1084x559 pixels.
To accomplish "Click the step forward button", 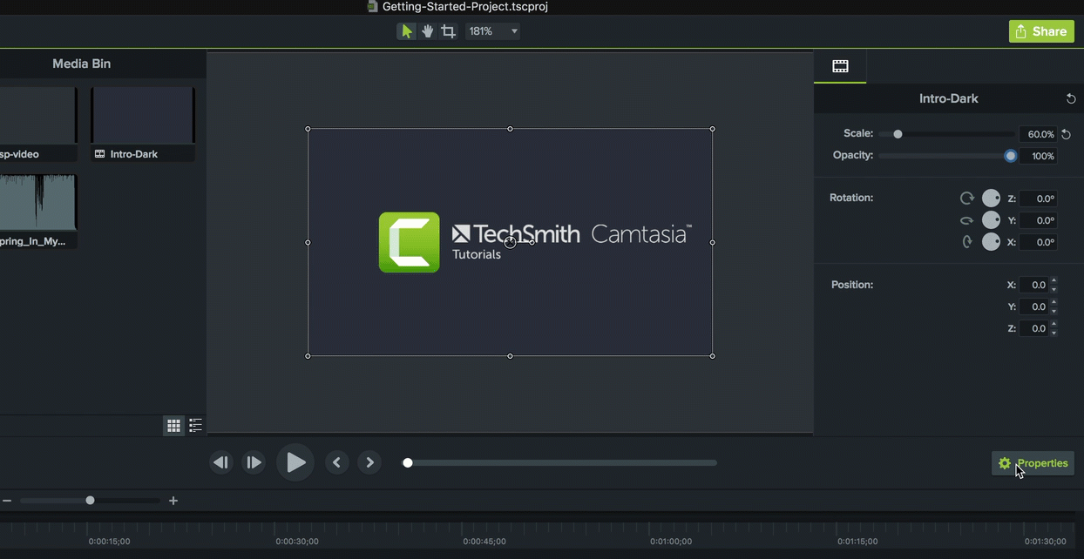I will coord(254,462).
